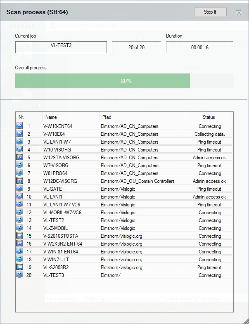Screen dimensions: 249x324
Task: Click the Stop it button
Action: pos(210,12)
